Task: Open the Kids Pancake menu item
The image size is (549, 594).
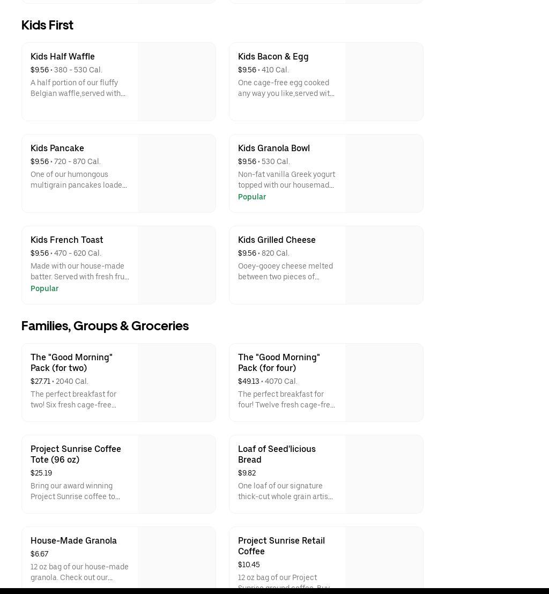Action: click(57, 148)
